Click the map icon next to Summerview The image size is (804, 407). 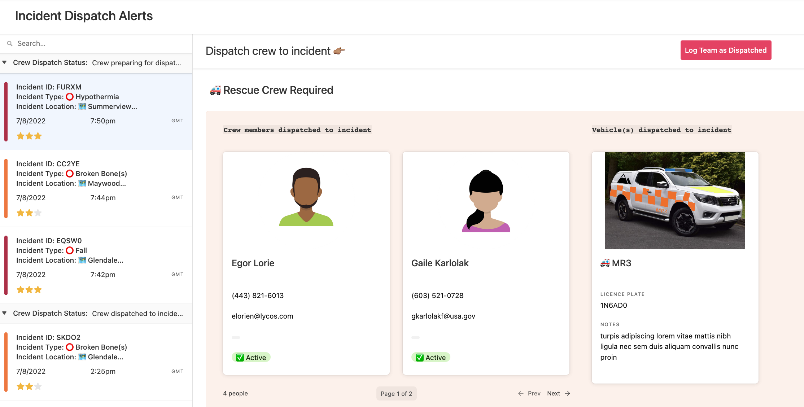tap(82, 106)
